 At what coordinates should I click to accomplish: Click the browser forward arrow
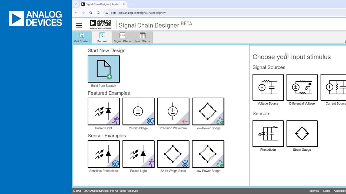[x=84, y=13]
